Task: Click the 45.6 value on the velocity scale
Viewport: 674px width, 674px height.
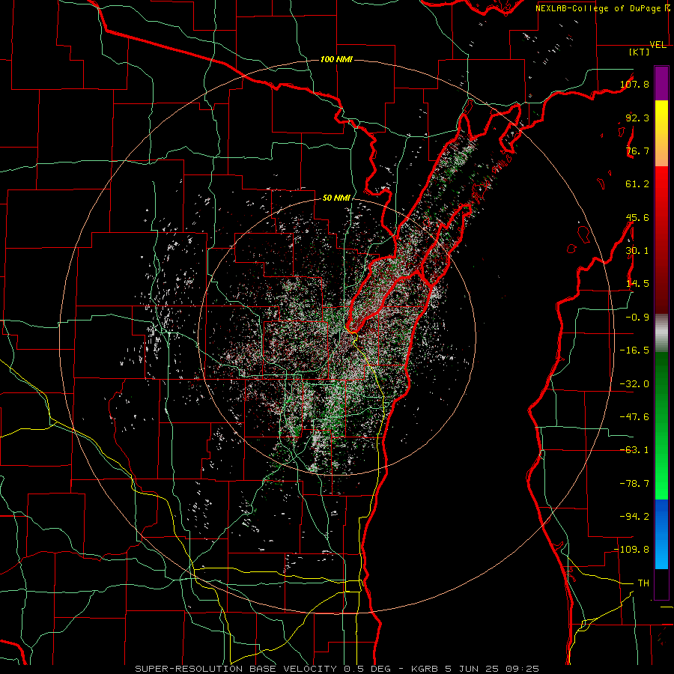Action: (637, 217)
